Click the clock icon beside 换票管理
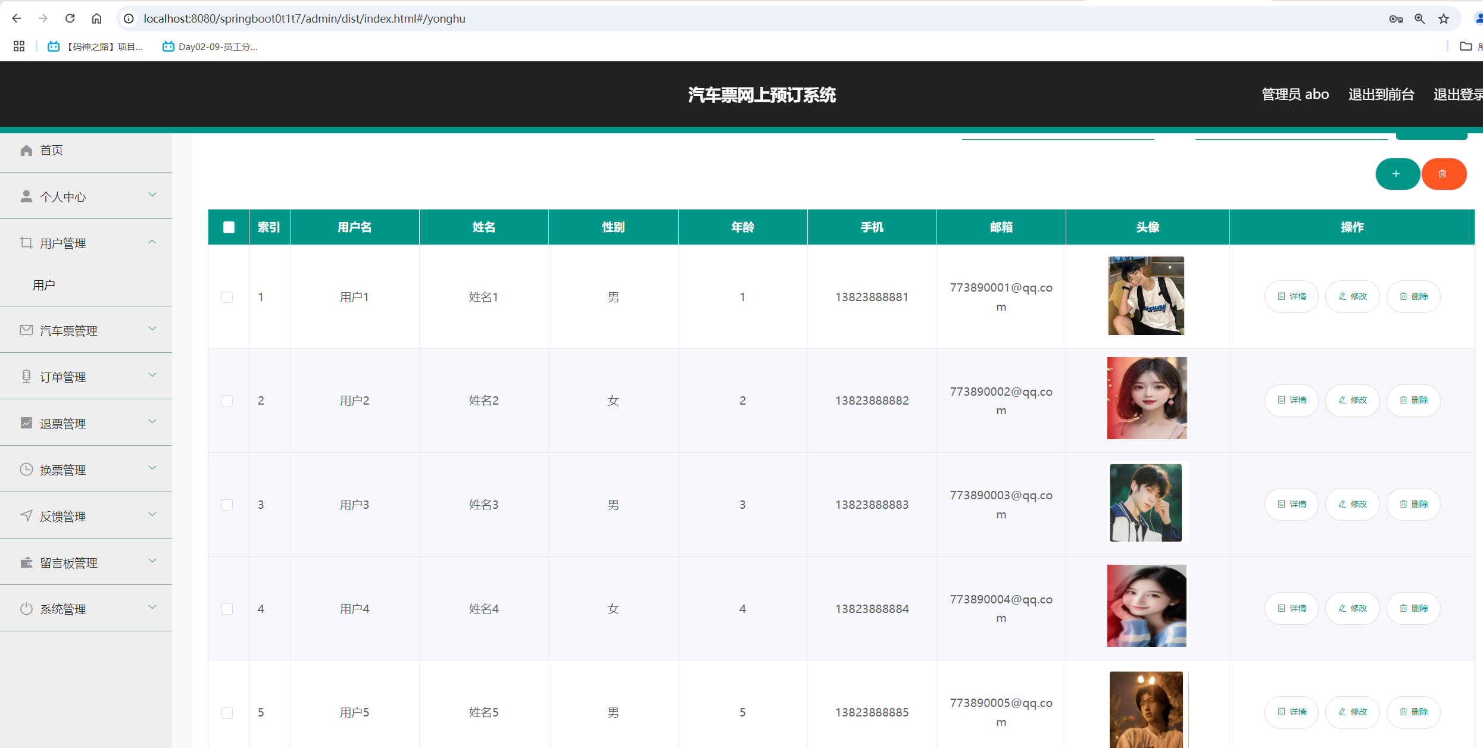 (26, 470)
